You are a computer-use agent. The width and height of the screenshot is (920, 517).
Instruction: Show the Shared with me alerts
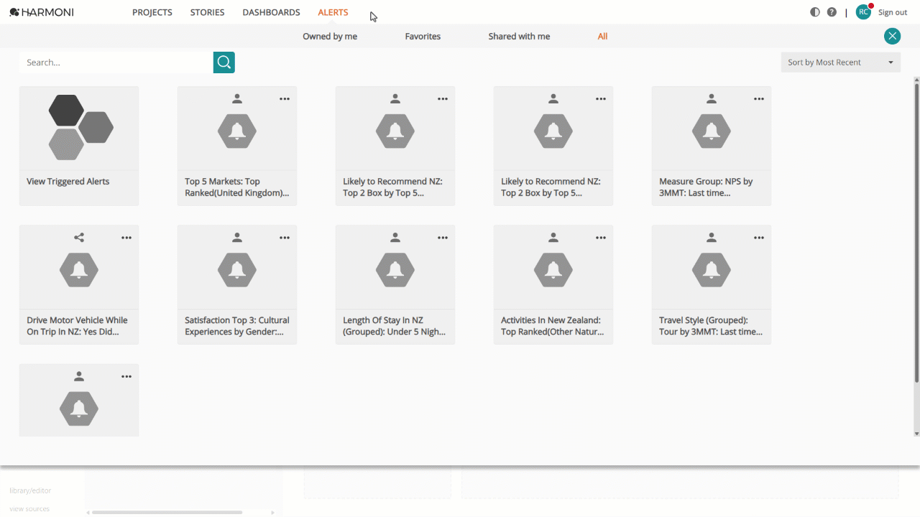pyautogui.click(x=519, y=37)
